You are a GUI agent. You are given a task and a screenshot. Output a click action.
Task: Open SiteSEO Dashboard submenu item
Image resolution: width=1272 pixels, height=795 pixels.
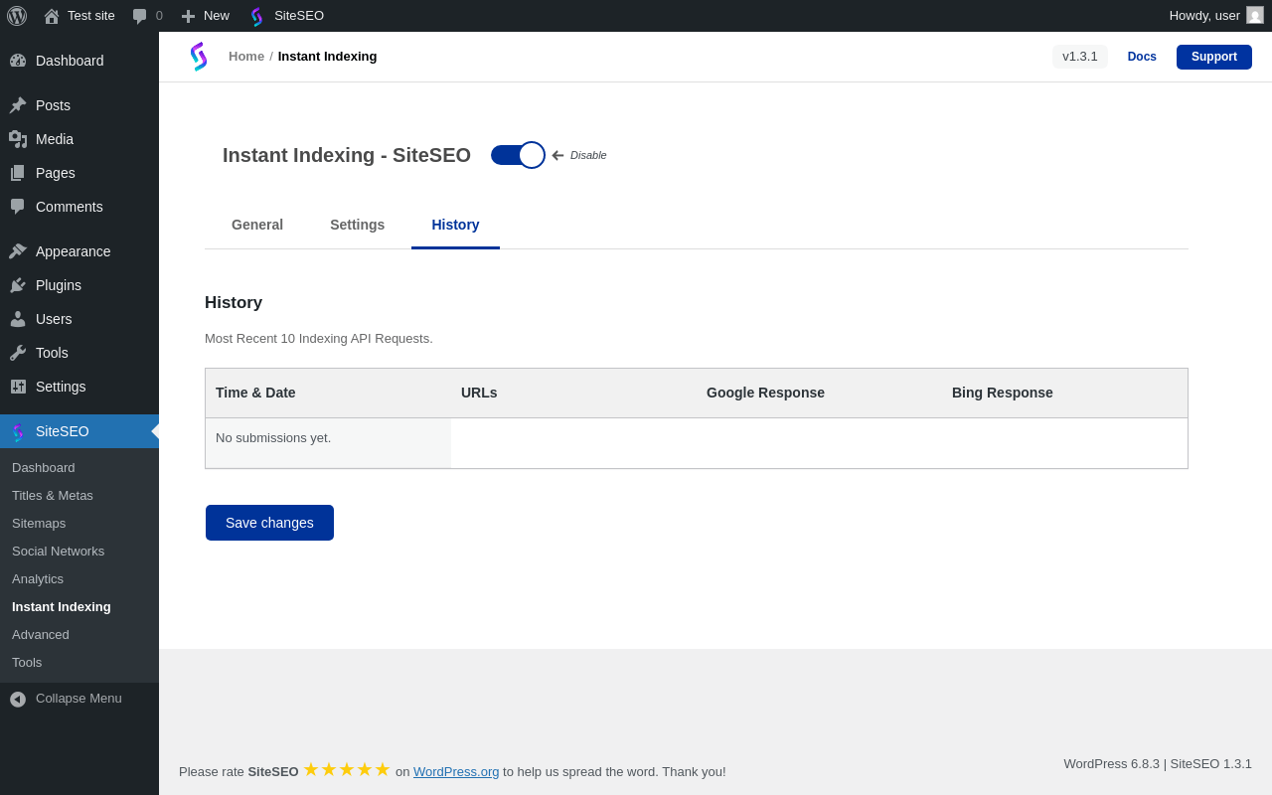tap(79, 467)
